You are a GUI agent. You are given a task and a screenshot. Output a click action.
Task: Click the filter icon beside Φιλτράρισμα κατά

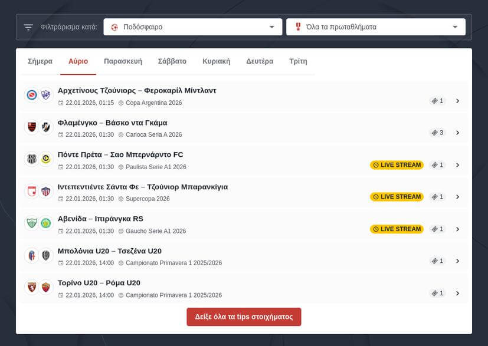(x=28, y=27)
